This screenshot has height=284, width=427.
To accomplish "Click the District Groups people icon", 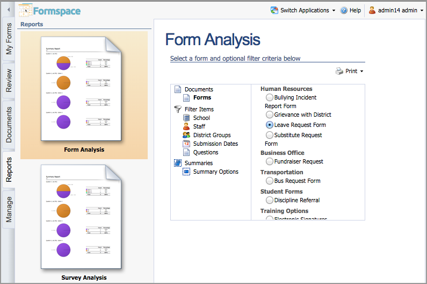I will [x=186, y=135].
